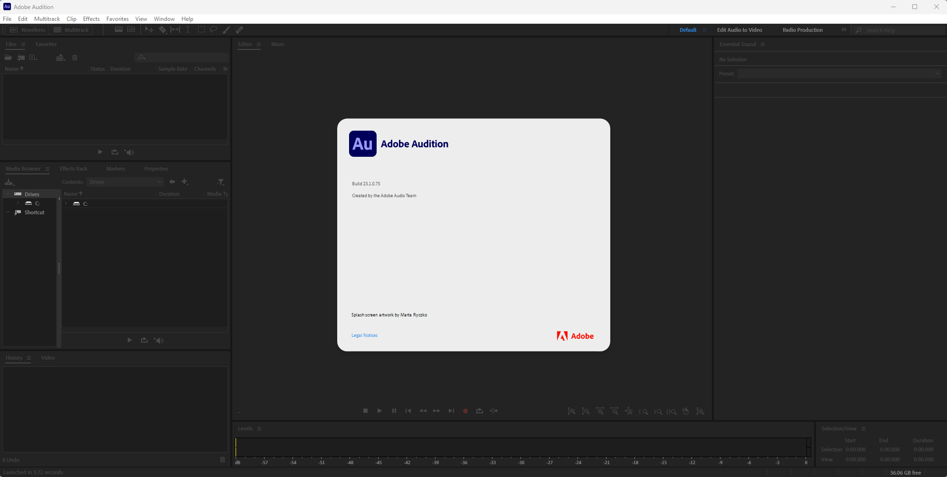Click Zoom In Amplitude icon
Screen dimensions: 947x477
(x=572, y=411)
